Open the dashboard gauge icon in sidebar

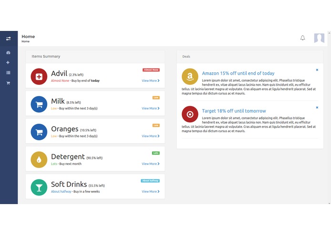pos(8,53)
